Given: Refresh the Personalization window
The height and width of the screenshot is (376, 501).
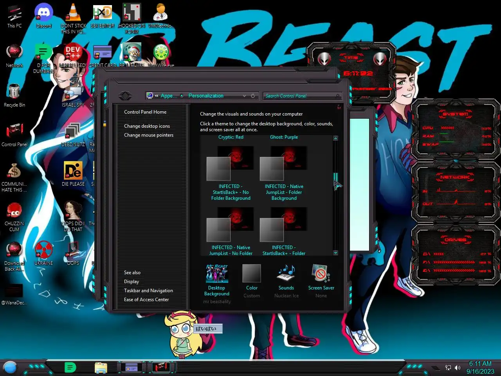Looking at the screenshot, I should point(253,96).
